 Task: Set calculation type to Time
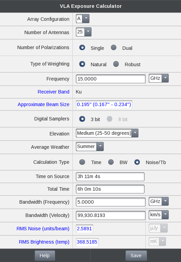click(x=82, y=162)
